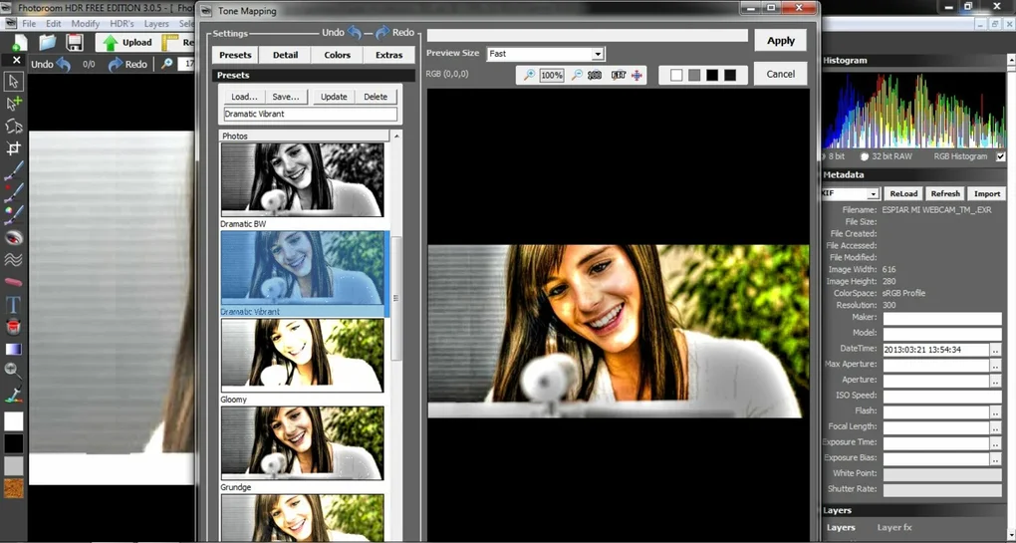Click the browse button beside Aperture field
Screen dimensions: 1016x543
(996, 381)
